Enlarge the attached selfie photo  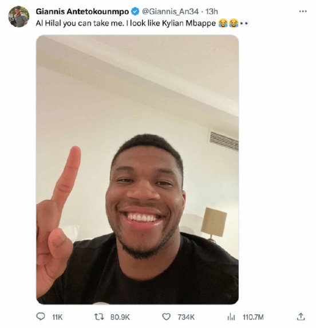137,170
